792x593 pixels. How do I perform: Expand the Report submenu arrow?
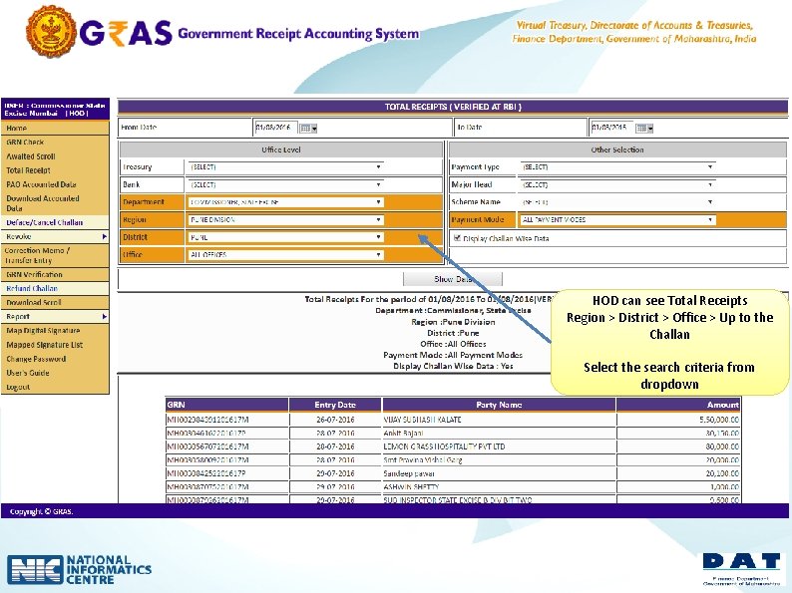pos(104,317)
